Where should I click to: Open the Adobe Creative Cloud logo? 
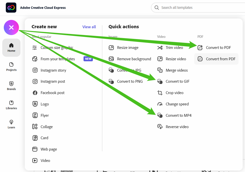click(x=11, y=8)
